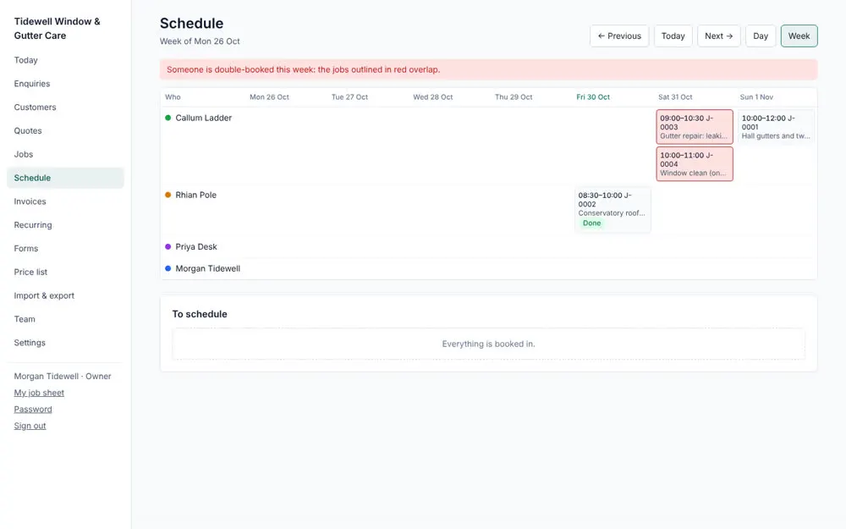846x529 pixels.
Task: Open job J-0001 Hall gutters card
Action: point(776,127)
